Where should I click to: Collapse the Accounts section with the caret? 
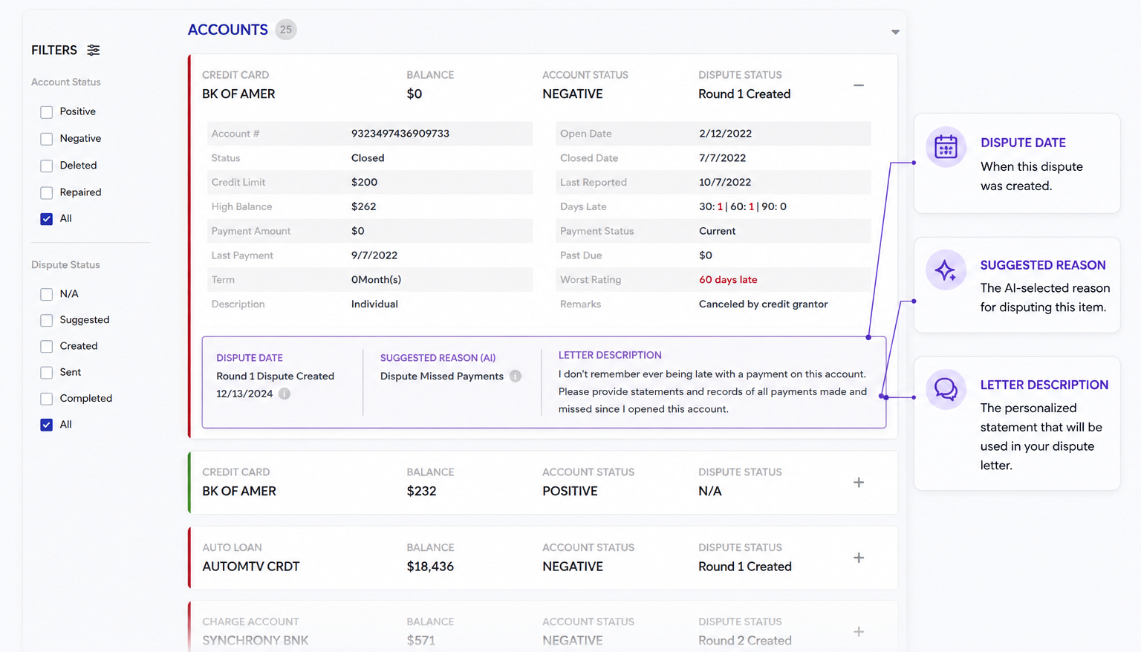(895, 32)
